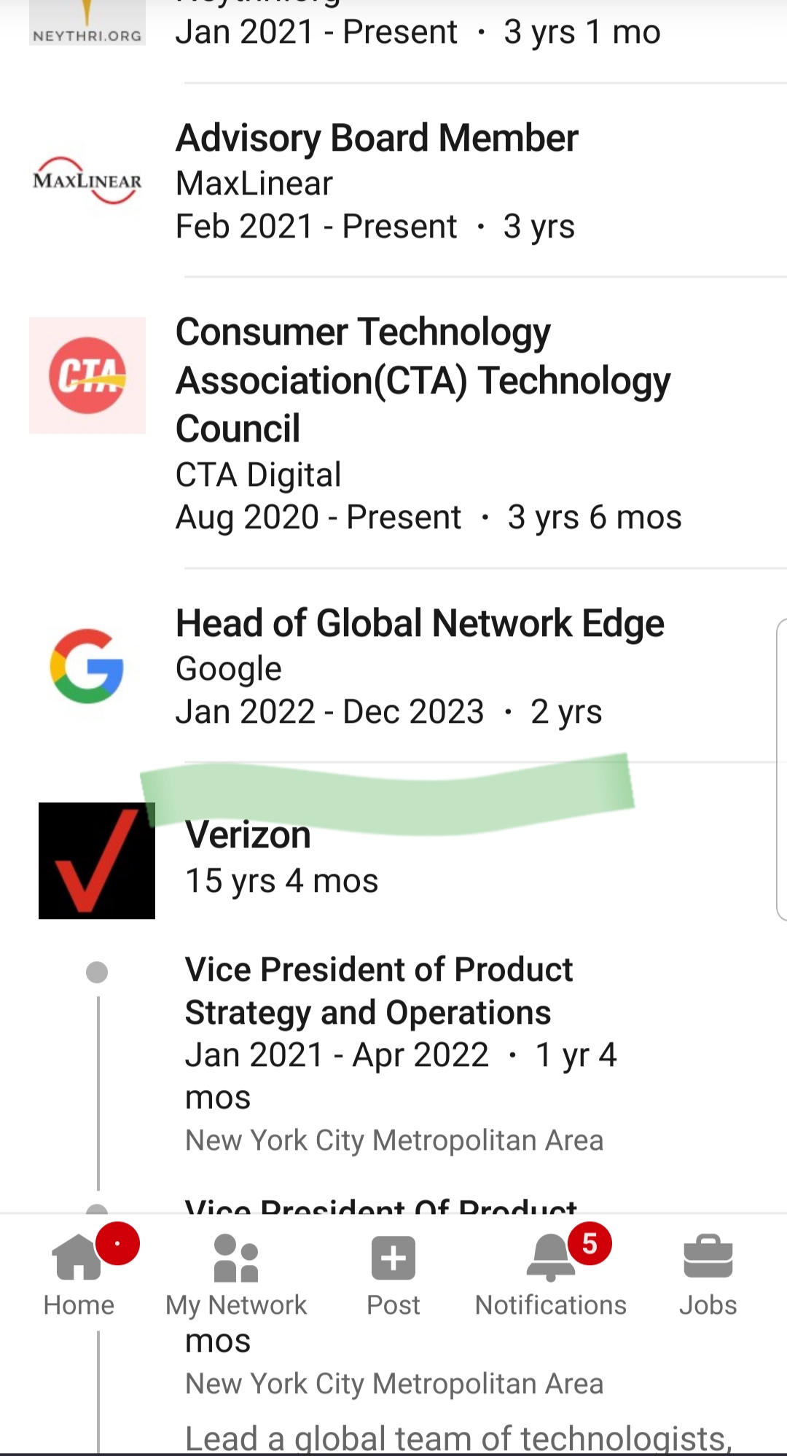Tap the Notifications tab label
The height and width of the screenshot is (1456, 787).
coord(551,1305)
